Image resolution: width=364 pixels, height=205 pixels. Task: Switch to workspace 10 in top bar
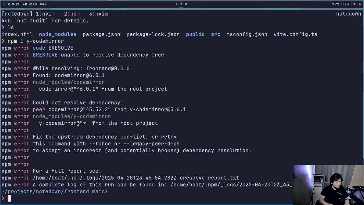click(x=186, y=4)
